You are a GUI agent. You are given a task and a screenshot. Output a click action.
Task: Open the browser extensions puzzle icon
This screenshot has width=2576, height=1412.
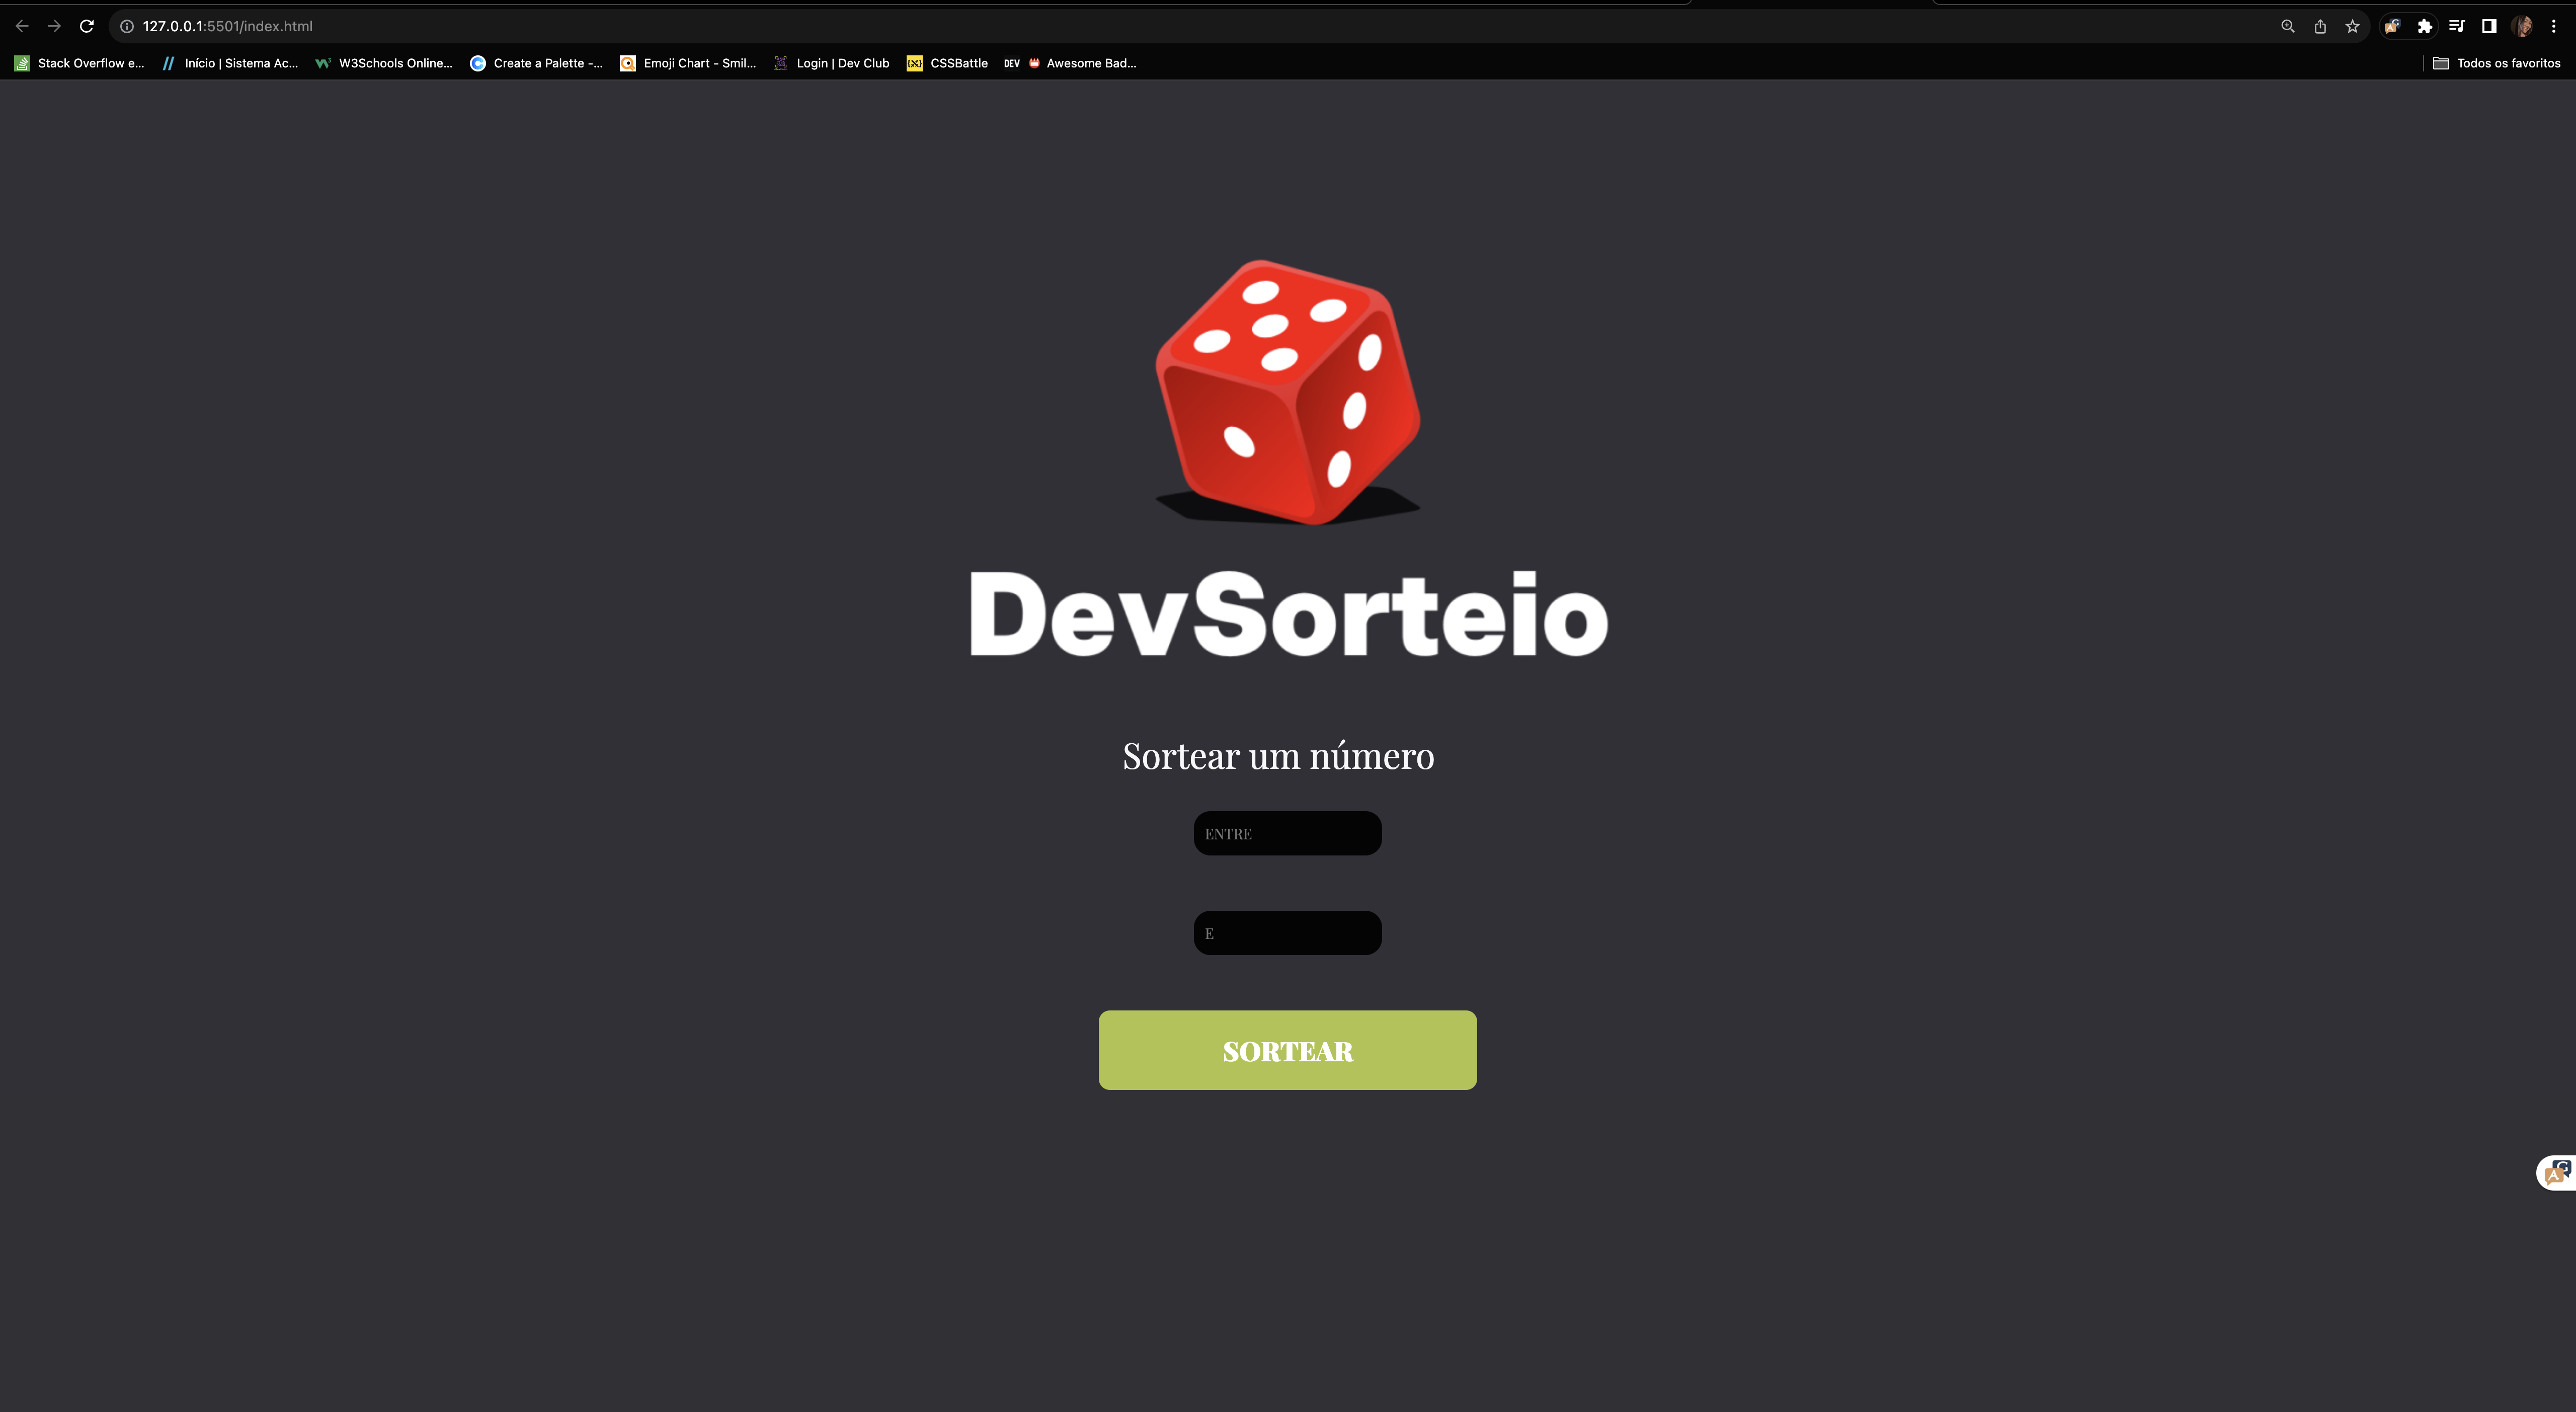coord(2424,26)
